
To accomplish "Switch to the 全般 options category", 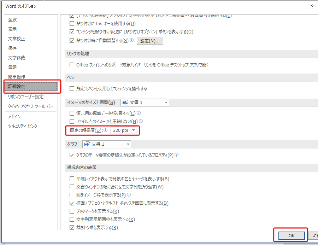I will click(12, 20).
